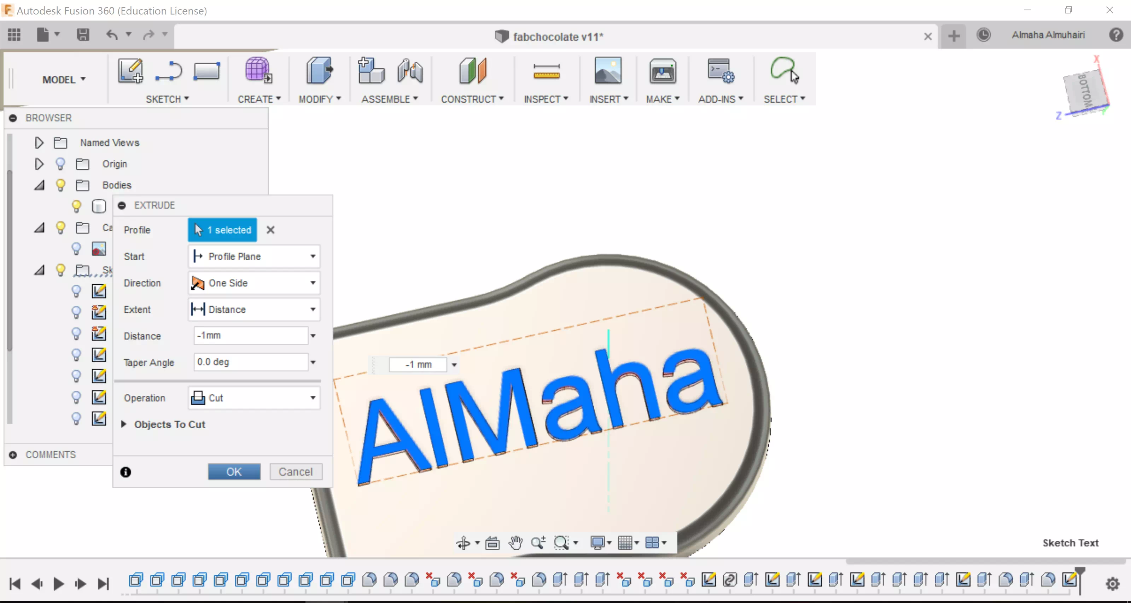Open the Scripts and Add-Ins icon
The width and height of the screenshot is (1131, 603).
coord(720,71)
